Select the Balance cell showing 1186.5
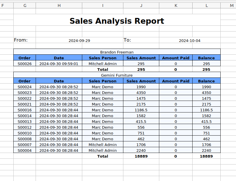236x181 pixels. click(206, 110)
